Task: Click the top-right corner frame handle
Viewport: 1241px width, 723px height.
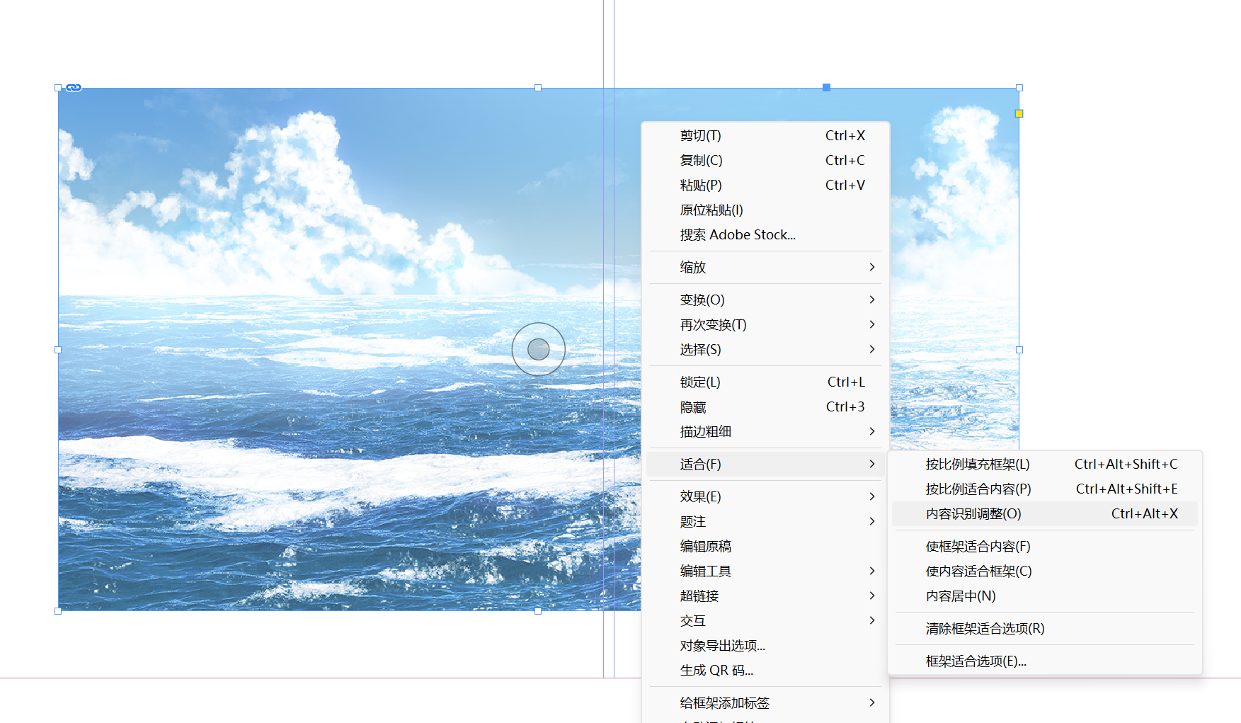Action: (x=1019, y=88)
